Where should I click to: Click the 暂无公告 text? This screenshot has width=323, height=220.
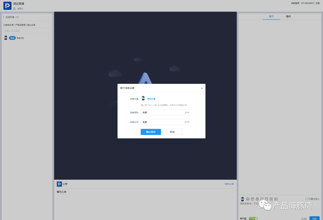pyautogui.click(x=62, y=192)
